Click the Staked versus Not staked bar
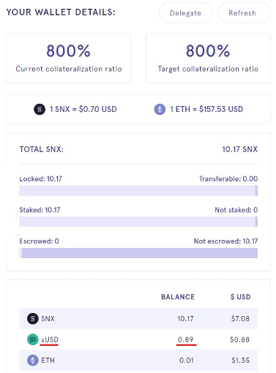The height and width of the screenshot is (373, 276). coord(138,222)
